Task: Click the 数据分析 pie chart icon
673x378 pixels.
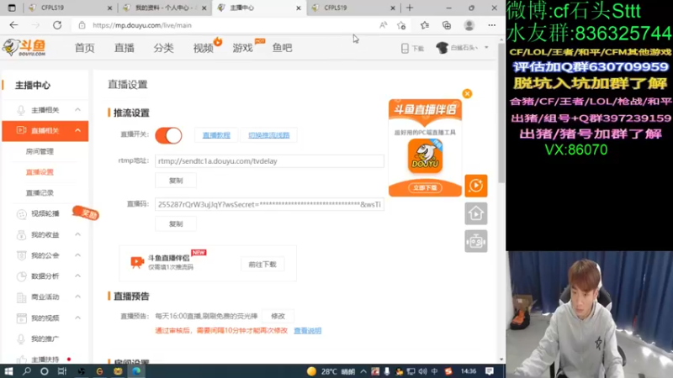Action: [21, 276]
